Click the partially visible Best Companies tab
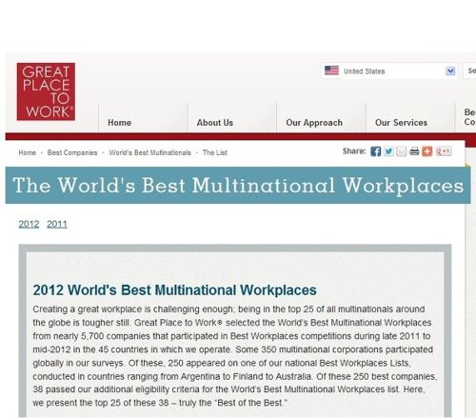 tap(469, 117)
